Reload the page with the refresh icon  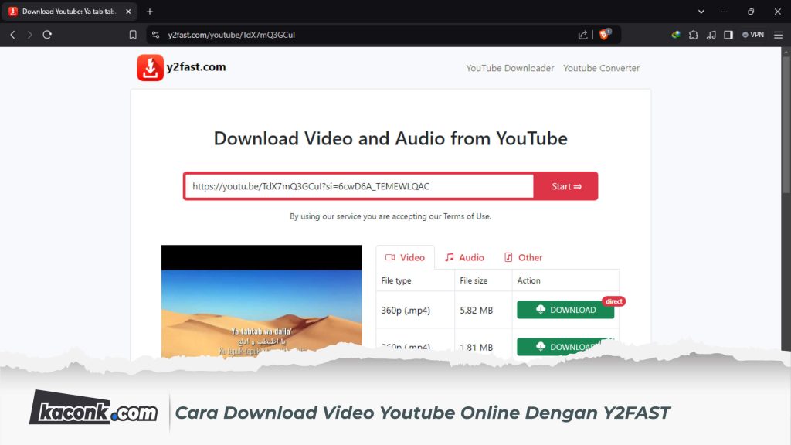[47, 35]
